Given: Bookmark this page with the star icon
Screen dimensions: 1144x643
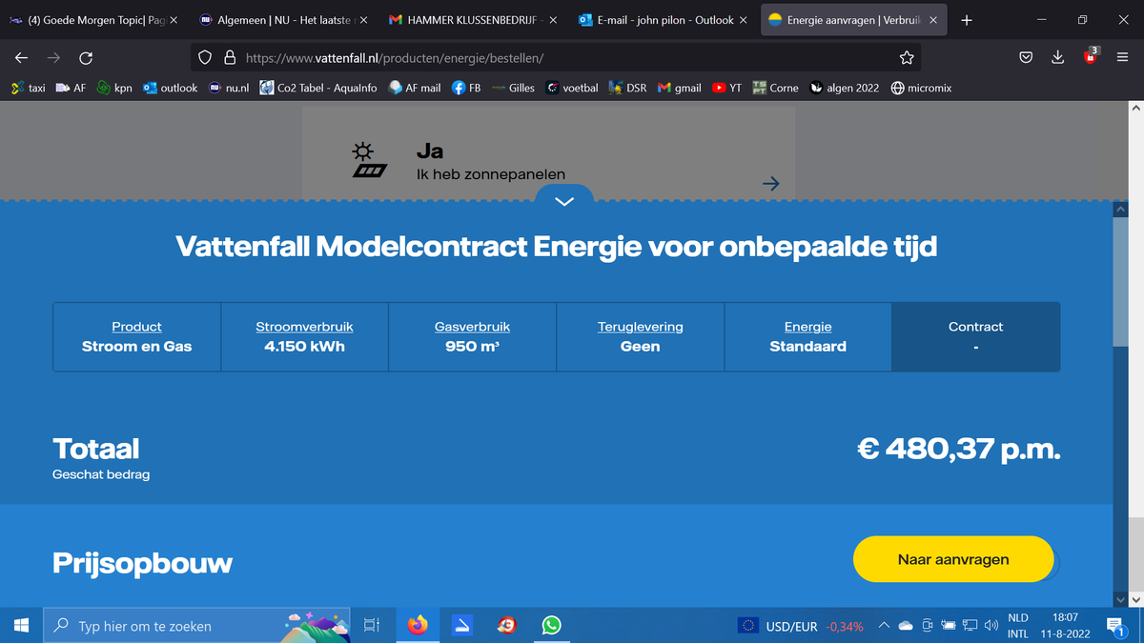Looking at the screenshot, I should tap(907, 58).
